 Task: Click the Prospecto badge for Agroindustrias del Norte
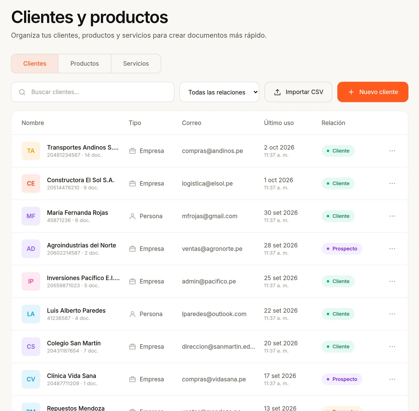click(x=342, y=249)
